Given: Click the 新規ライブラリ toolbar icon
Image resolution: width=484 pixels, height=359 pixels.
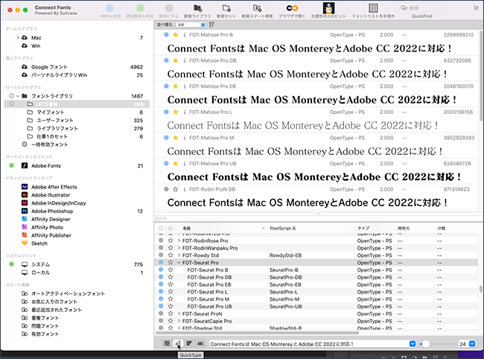Looking at the screenshot, I should point(197,8).
